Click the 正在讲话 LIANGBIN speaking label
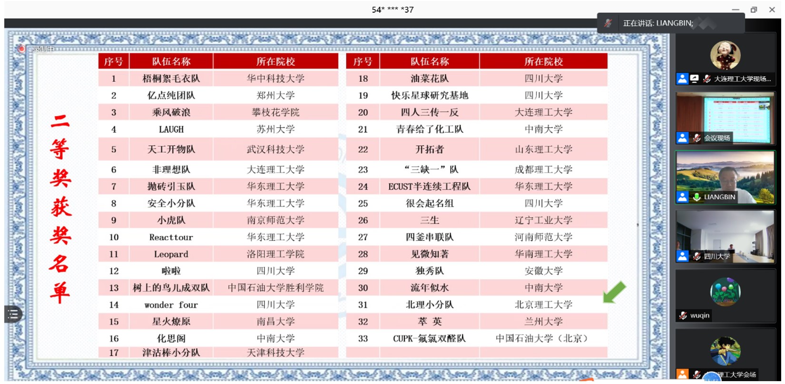Viewport: 785px width, 384px height. click(x=657, y=23)
